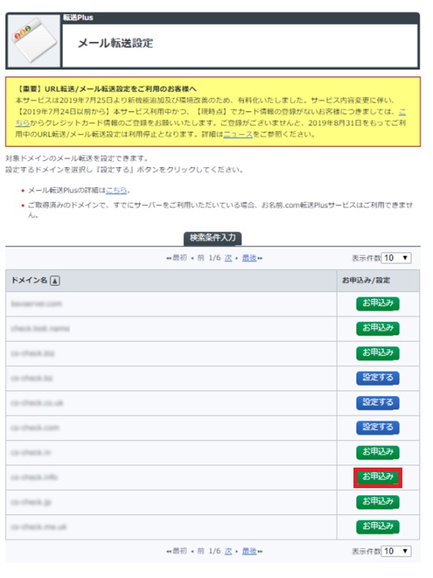Open ニュース link in yellow notice
Viewport: 433px width, 578px height.
click(238, 134)
